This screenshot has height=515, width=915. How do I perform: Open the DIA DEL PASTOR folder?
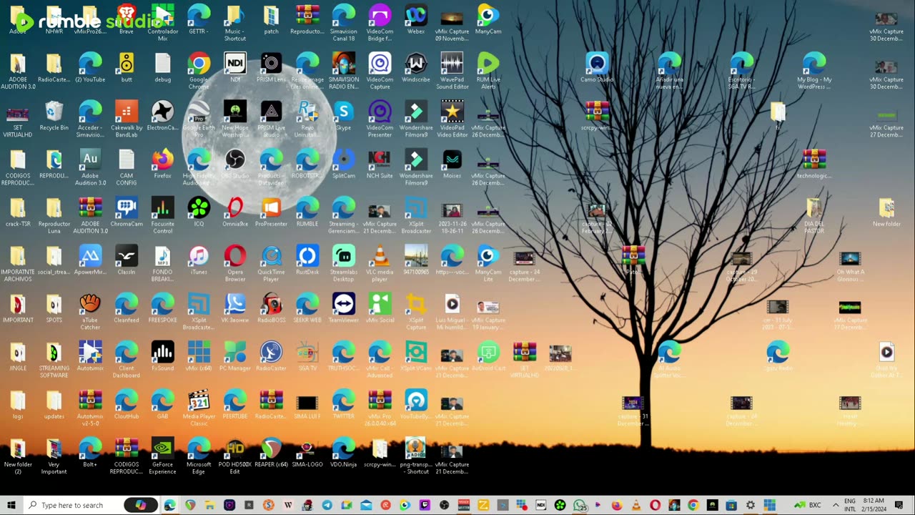(x=814, y=214)
